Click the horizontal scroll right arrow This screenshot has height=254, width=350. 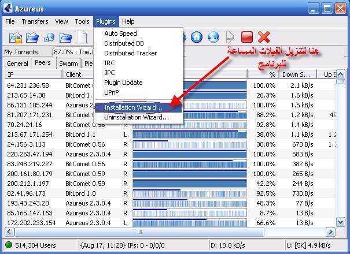click(x=330, y=232)
